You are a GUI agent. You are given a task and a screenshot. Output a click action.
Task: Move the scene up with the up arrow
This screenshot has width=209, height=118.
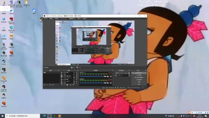50,85
